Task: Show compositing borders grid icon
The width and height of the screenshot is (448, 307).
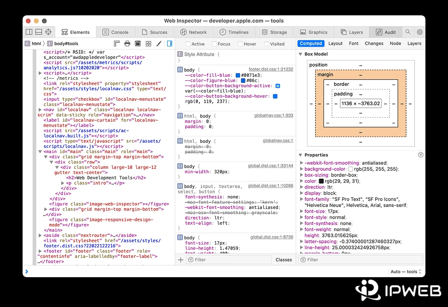Action: 148,44
